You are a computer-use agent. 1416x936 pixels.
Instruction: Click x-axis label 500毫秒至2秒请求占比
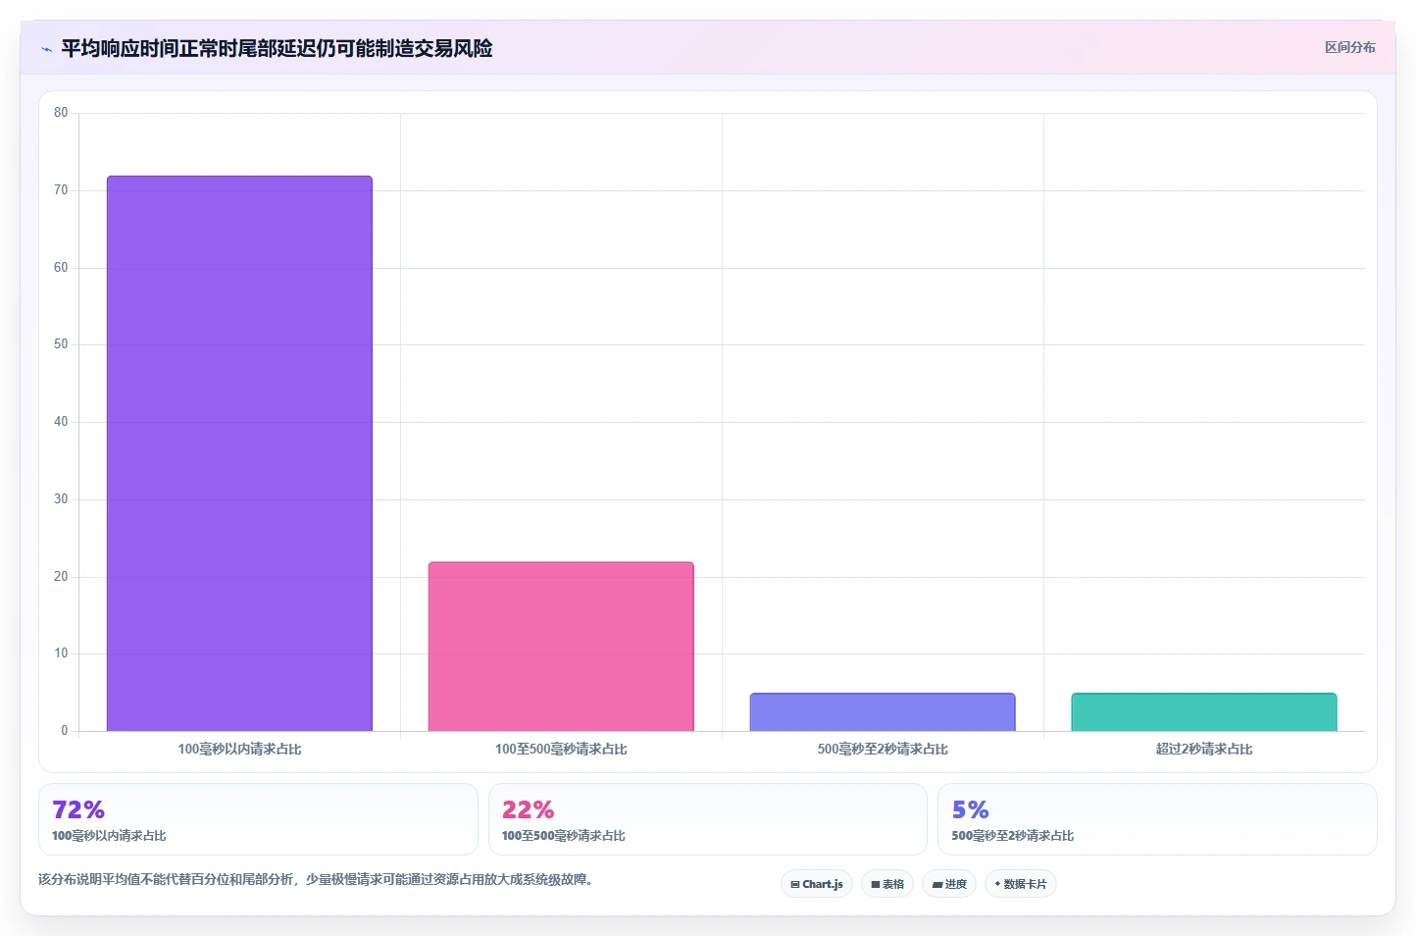(x=883, y=750)
